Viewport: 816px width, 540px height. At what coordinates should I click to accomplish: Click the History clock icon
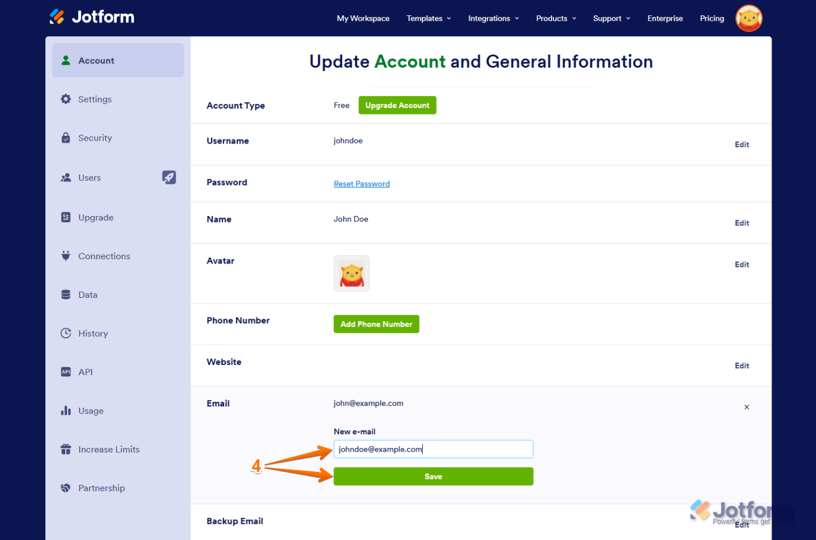[x=66, y=333]
